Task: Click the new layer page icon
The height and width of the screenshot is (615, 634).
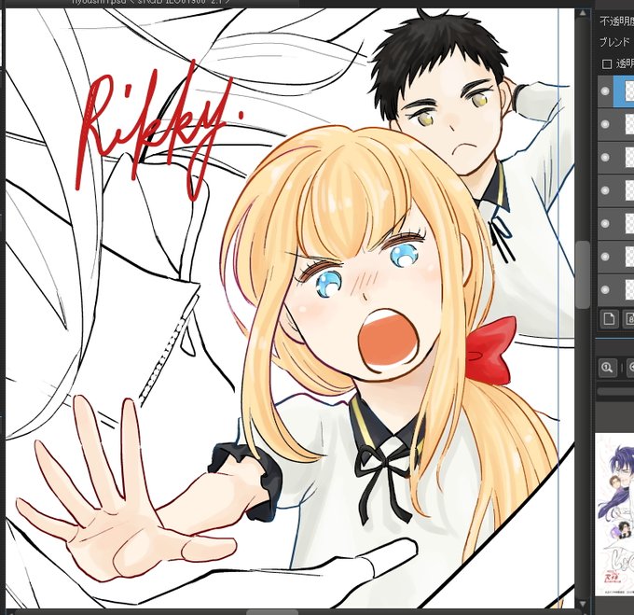Action: click(609, 319)
